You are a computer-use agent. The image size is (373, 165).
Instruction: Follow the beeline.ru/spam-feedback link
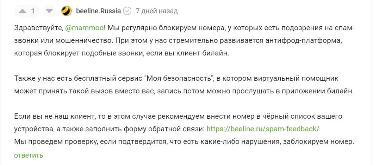point(263,129)
